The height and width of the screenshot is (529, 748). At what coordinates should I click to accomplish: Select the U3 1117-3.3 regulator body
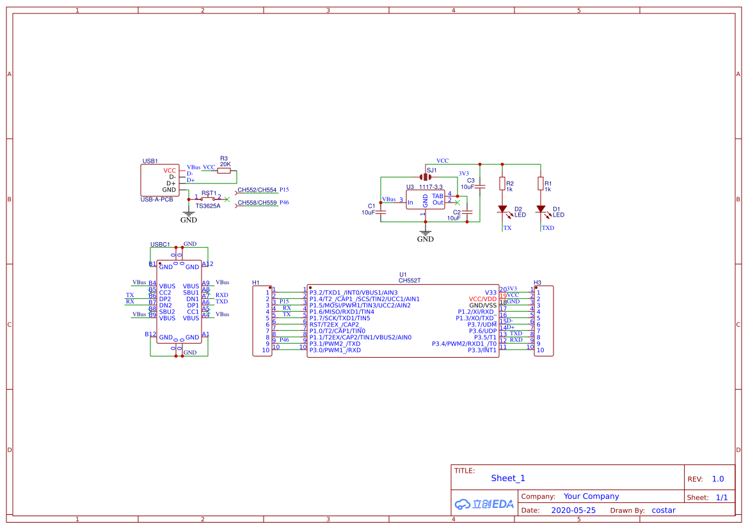click(x=425, y=200)
